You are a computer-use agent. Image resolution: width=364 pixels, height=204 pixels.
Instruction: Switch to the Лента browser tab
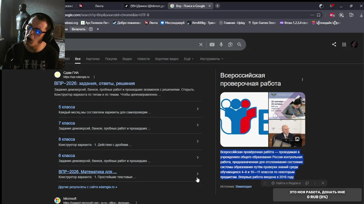pos(99,6)
